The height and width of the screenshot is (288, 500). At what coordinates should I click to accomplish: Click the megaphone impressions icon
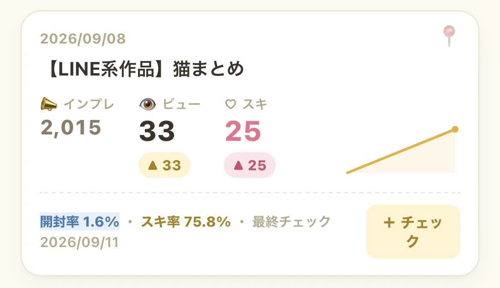(x=49, y=105)
